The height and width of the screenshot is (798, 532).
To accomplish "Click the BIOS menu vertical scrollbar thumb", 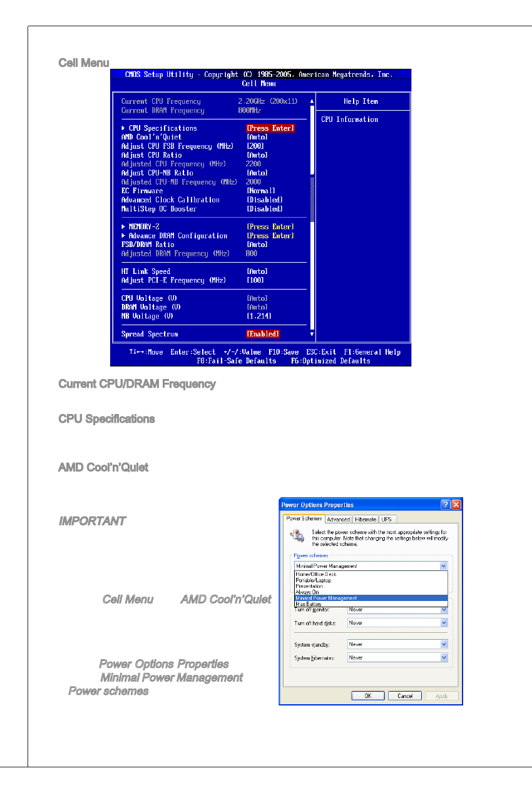I will [x=312, y=199].
